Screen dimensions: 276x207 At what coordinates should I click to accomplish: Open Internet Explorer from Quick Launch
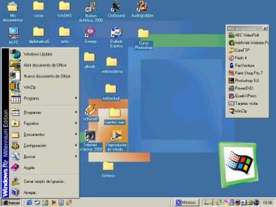29,203
